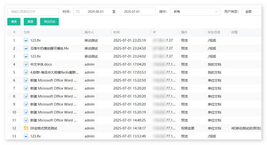Click the folder icon beside 00全格式预览测试
Image resolution: width=267 pixels, height=145 pixels.
(26, 128)
